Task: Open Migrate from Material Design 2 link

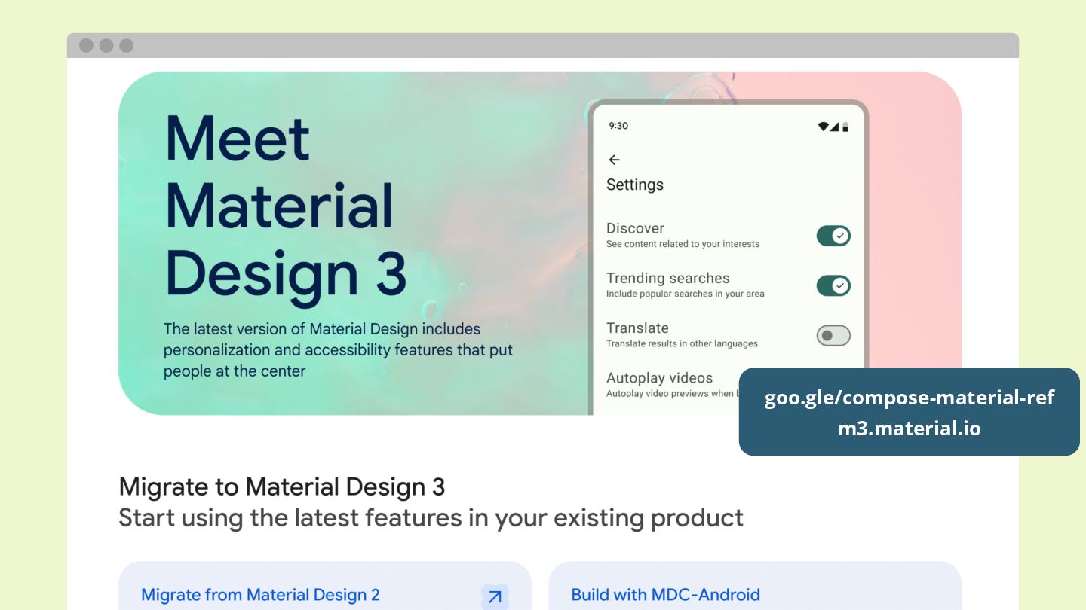Action: tap(260, 595)
